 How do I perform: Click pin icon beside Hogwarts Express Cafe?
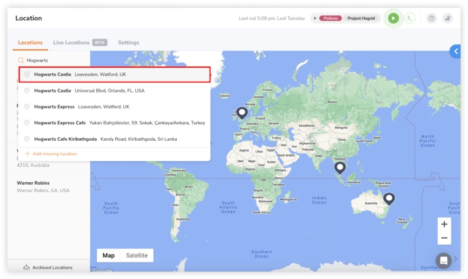(x=27, y=122)
